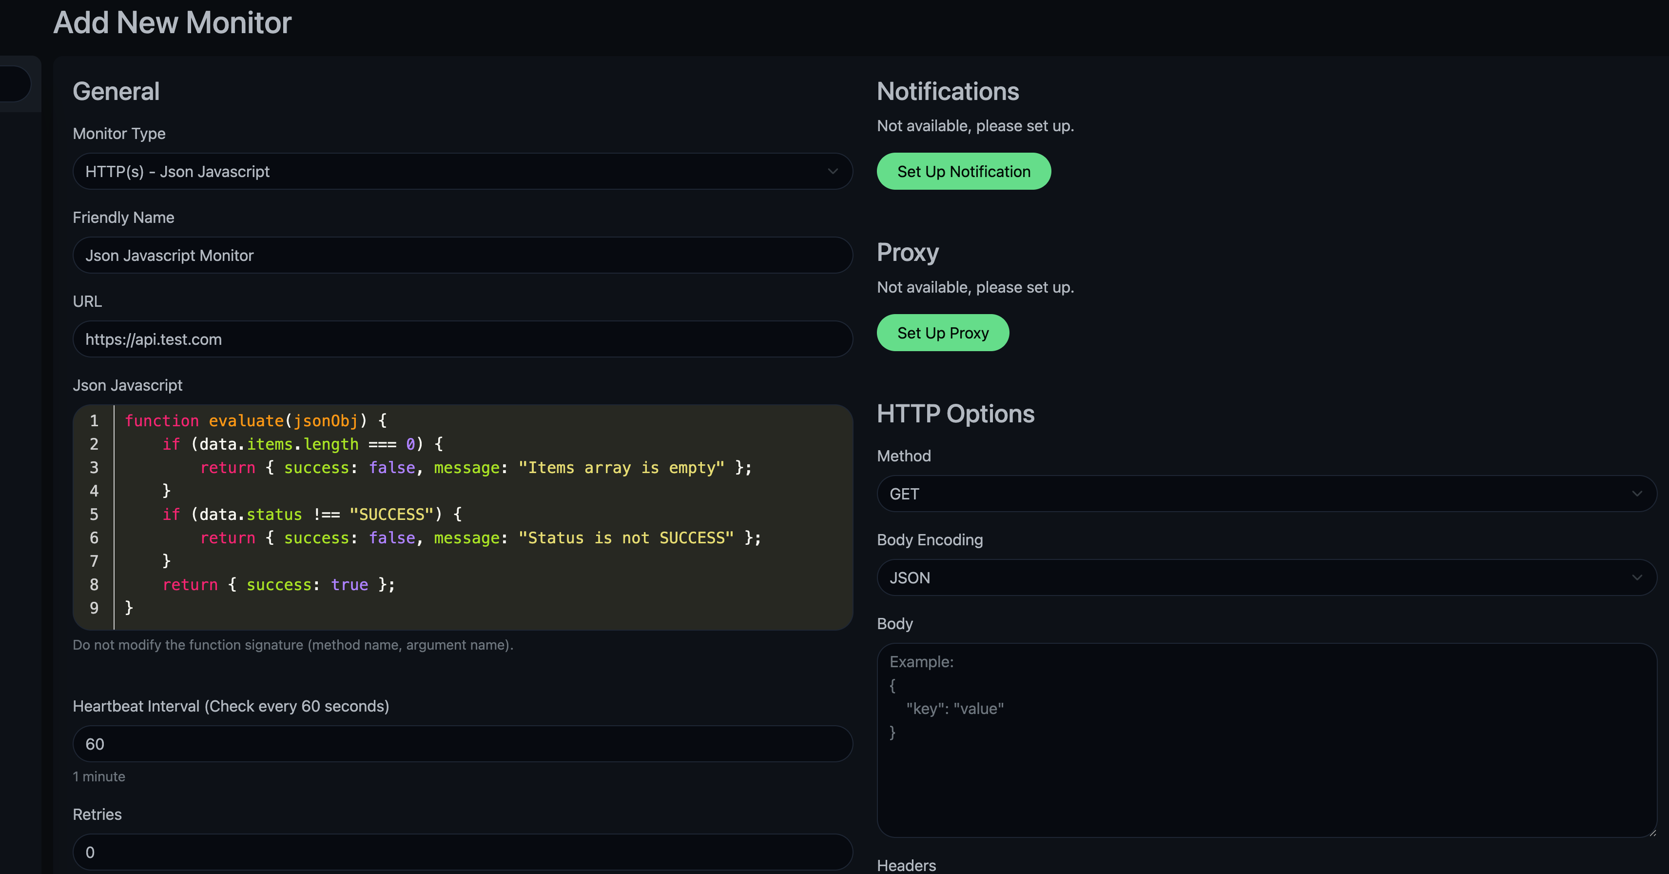Click line 1 of the Json Javascript editor
Image resolution: width=1669 pixels, height=874 pixels.
coord(255,421)
